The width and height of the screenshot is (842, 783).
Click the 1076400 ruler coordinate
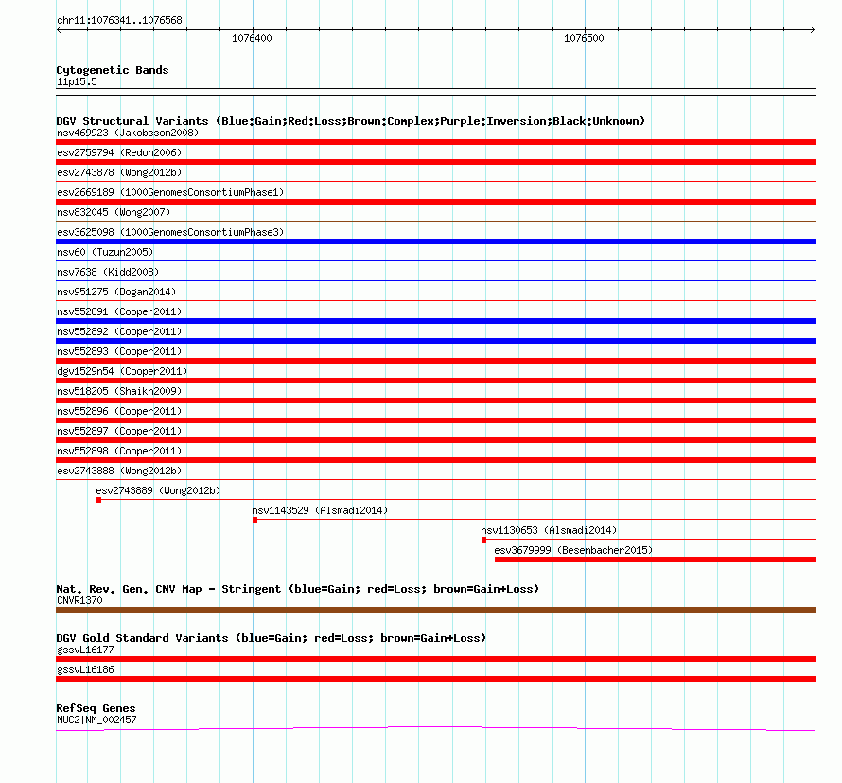[x=252, y=38]
